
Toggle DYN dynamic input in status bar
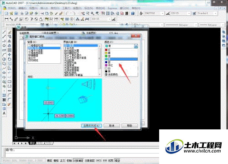tap(105, 160)
